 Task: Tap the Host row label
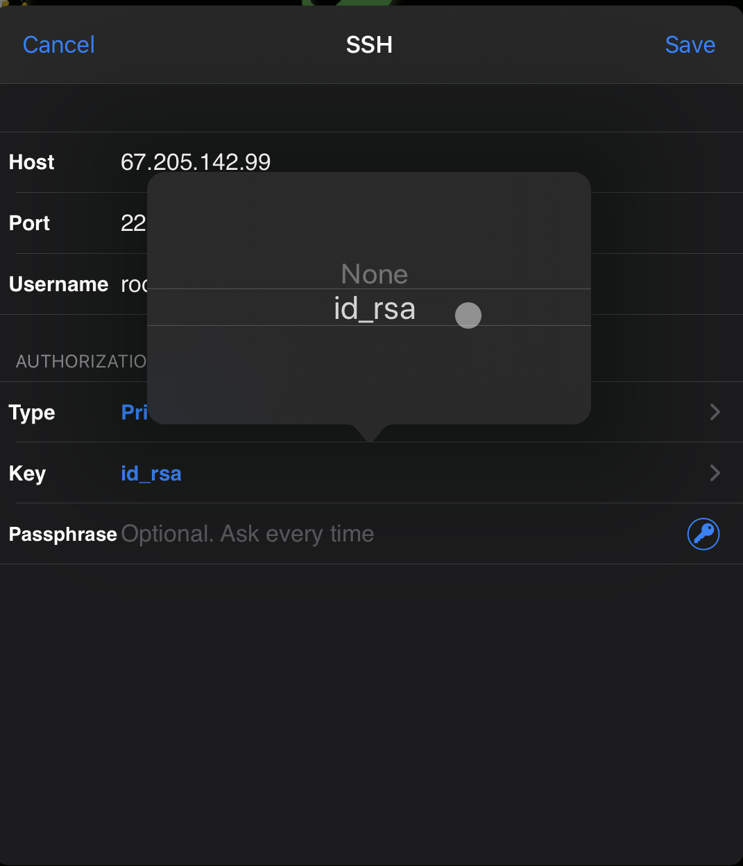[31, 162]
